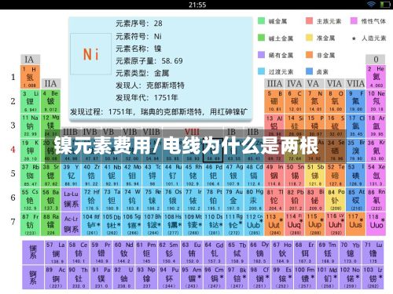
Task: Open francium (87 Fr 钫) element cell
Action: tap(30, 224)
